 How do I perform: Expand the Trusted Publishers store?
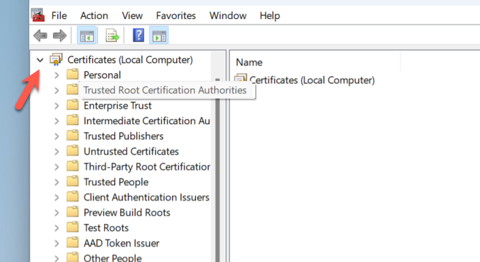click(x=56, y=136)
